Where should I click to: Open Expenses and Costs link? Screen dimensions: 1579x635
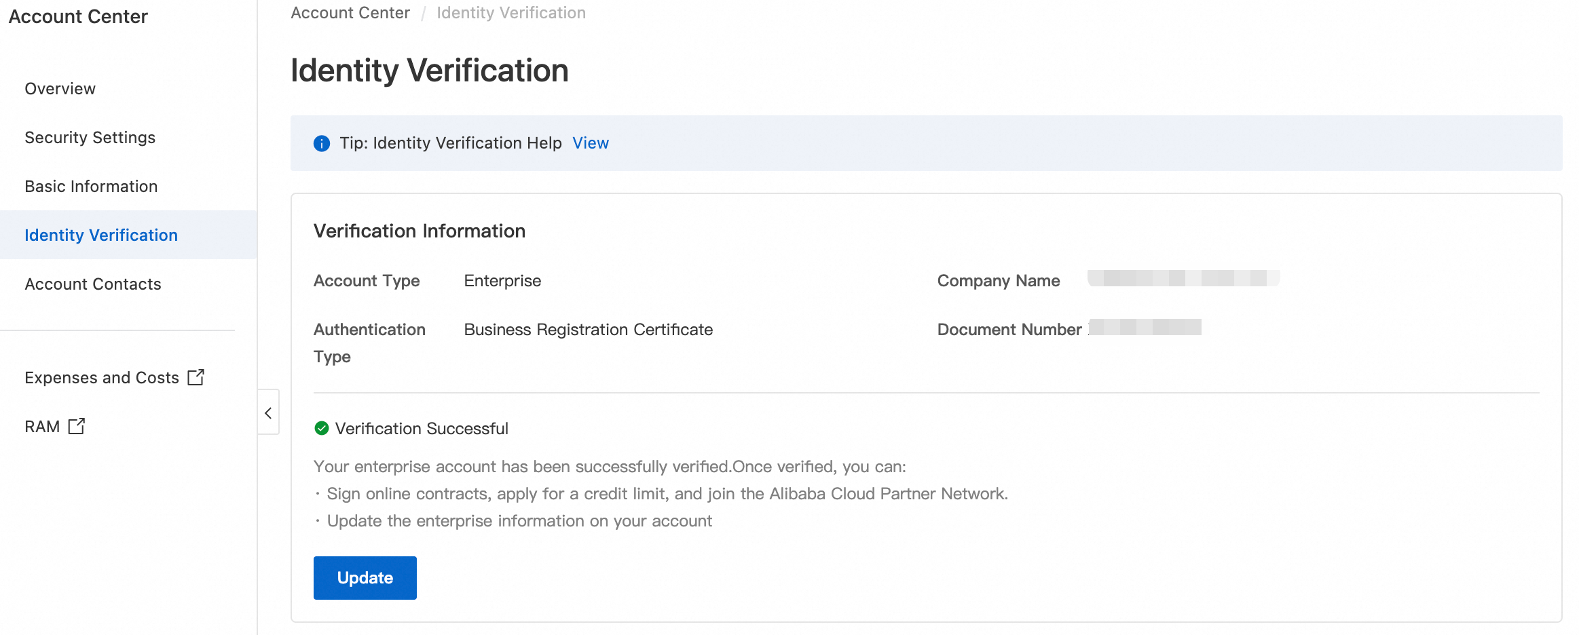(102, 378)
